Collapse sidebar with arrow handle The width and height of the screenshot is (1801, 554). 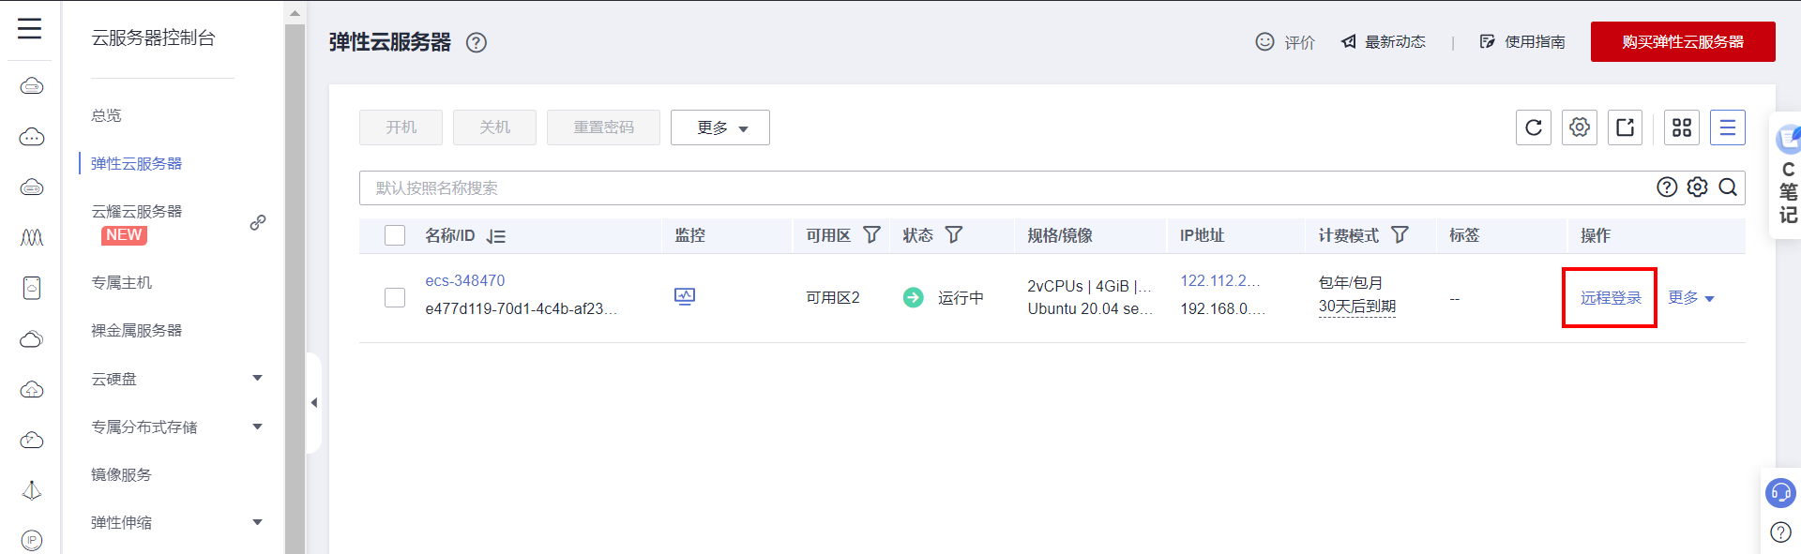coord(314,403)
